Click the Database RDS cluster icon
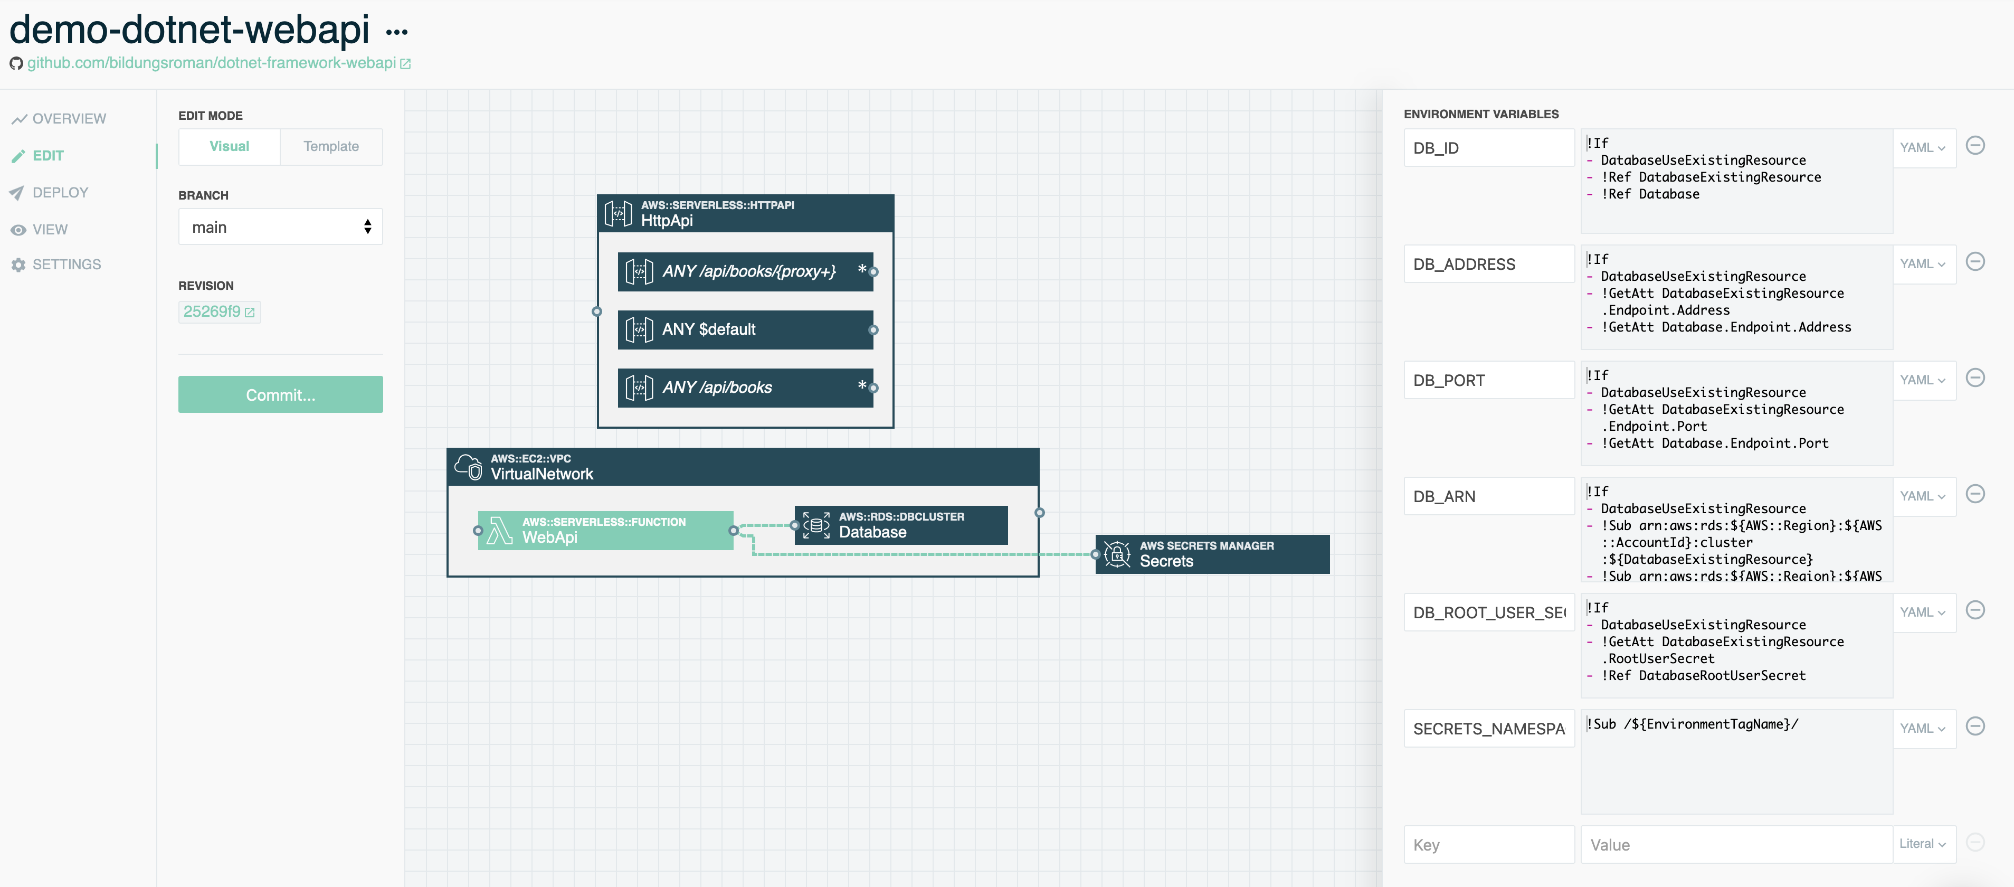 pyautogui.click(x=815, y=525)
